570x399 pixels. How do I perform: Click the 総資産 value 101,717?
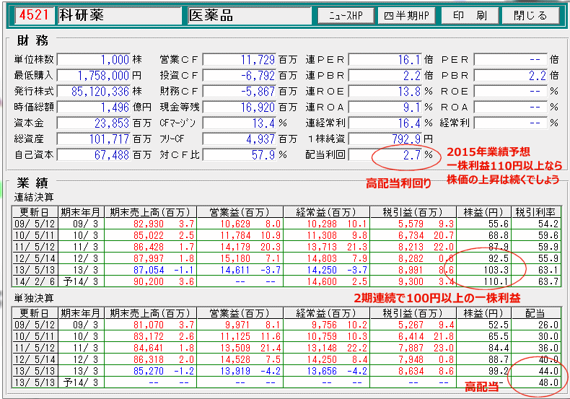coord(93,139)
